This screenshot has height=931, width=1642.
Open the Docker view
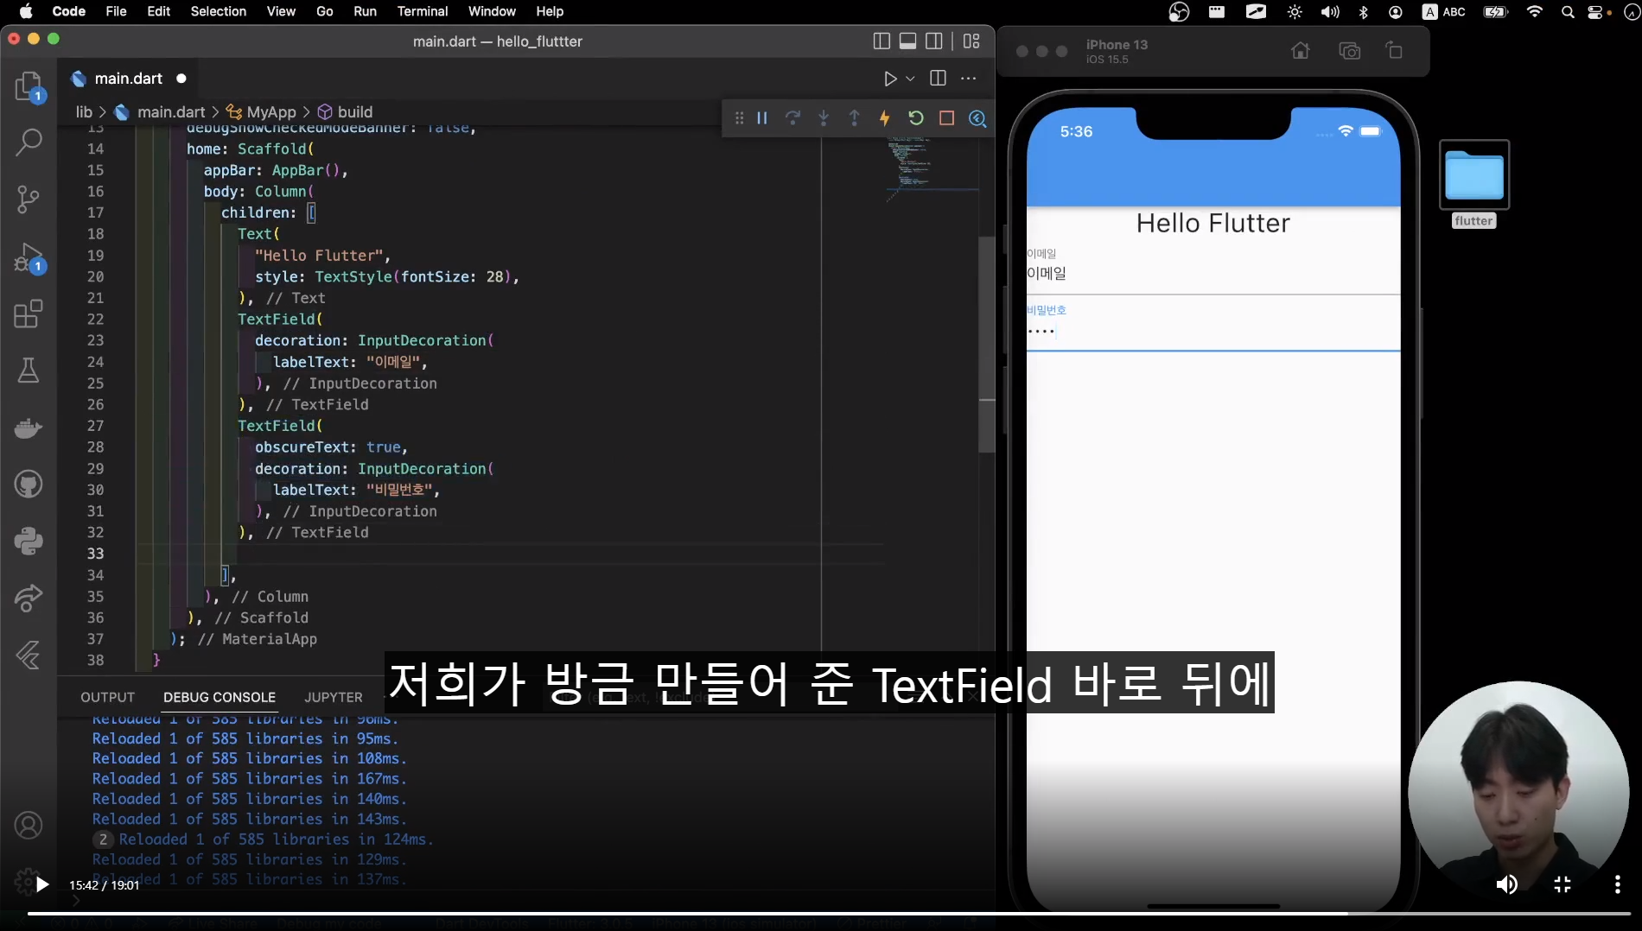tap(29, 427)
